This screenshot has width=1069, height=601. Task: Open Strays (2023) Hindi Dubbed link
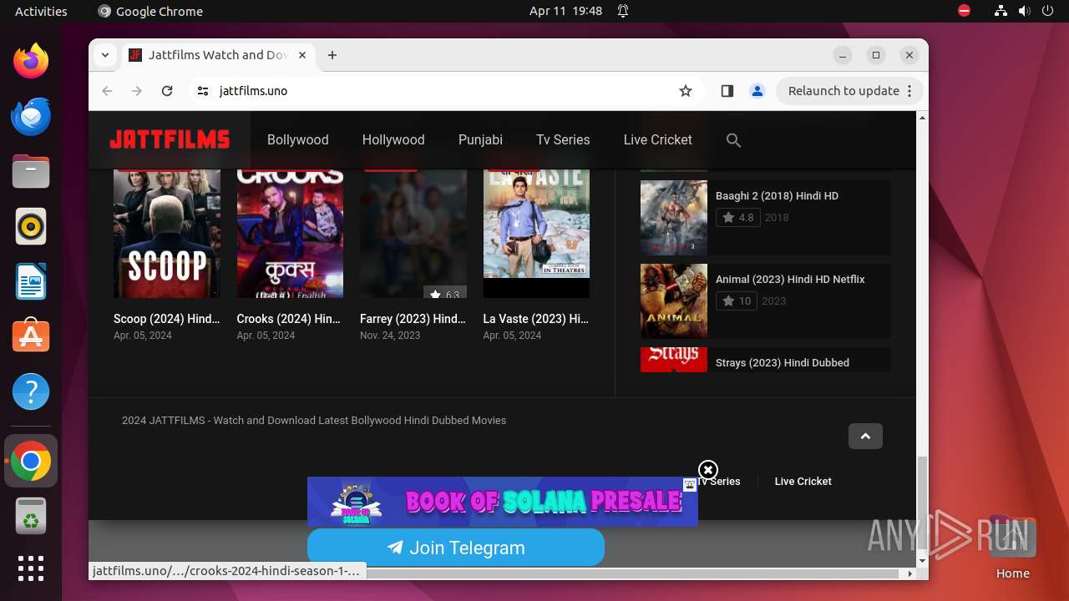[783, 363]
